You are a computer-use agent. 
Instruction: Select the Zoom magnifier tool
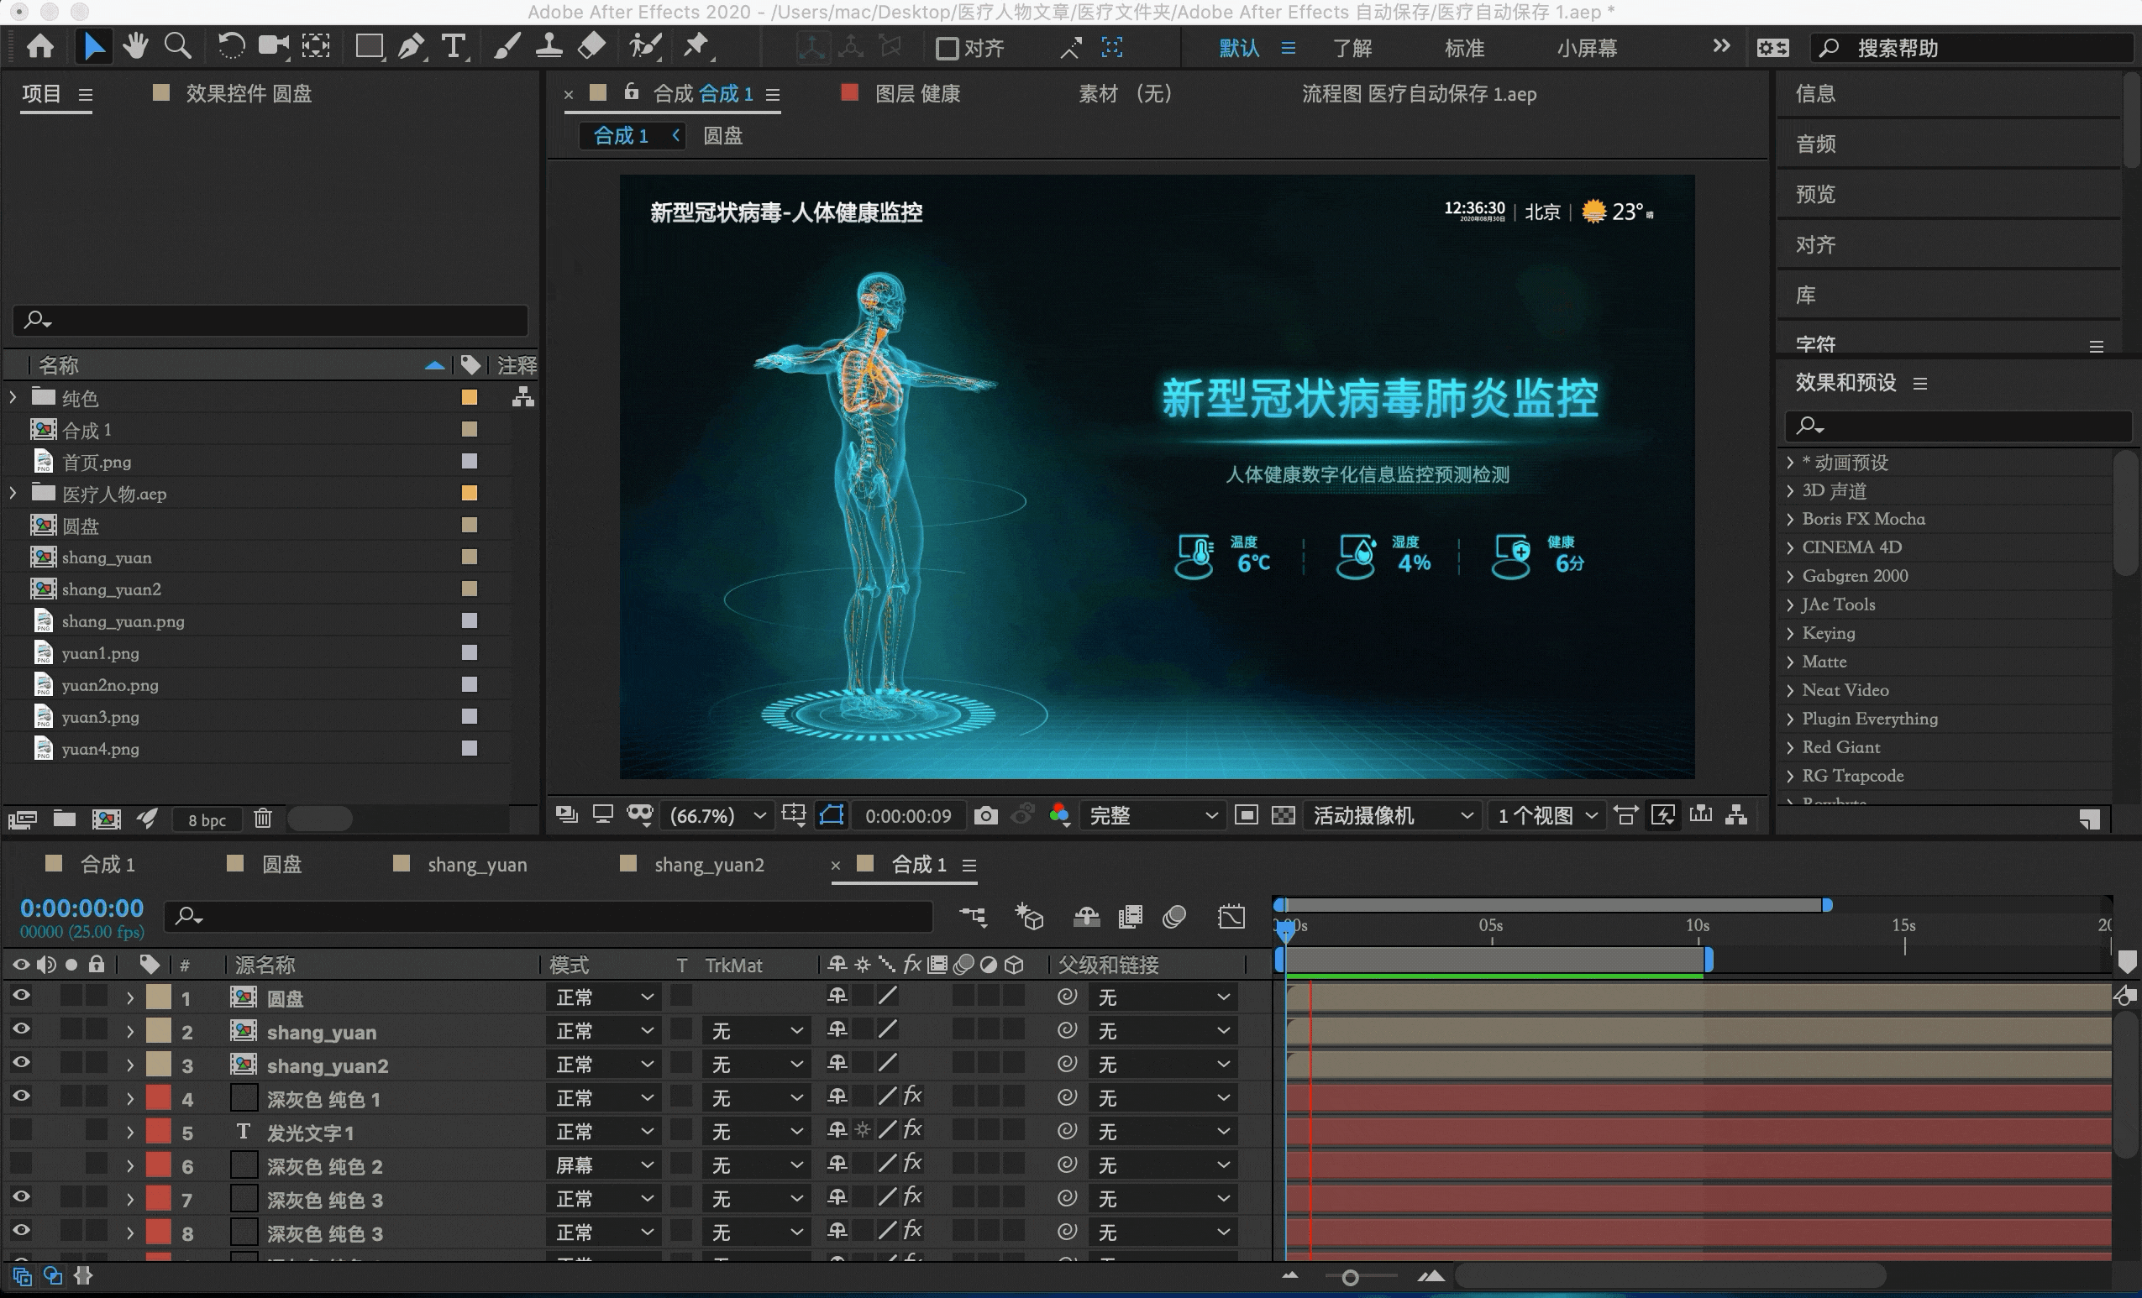pyautogui.click(x=178, y=46)
